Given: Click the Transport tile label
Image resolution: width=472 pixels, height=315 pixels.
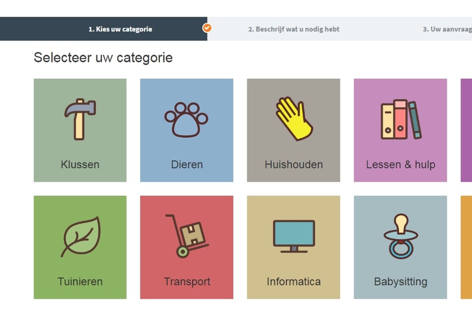Looking at the screenshot, I should point(187,282).
